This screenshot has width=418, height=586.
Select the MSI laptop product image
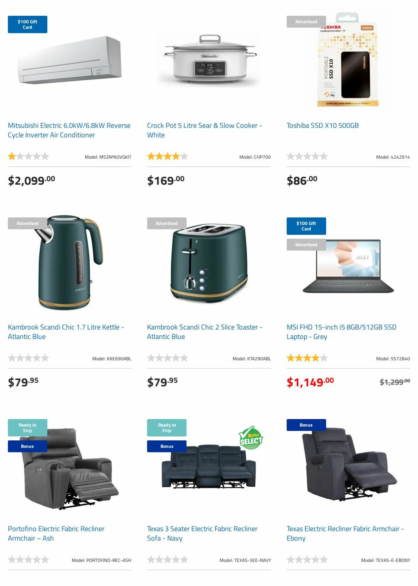click(x=348, y=266)
